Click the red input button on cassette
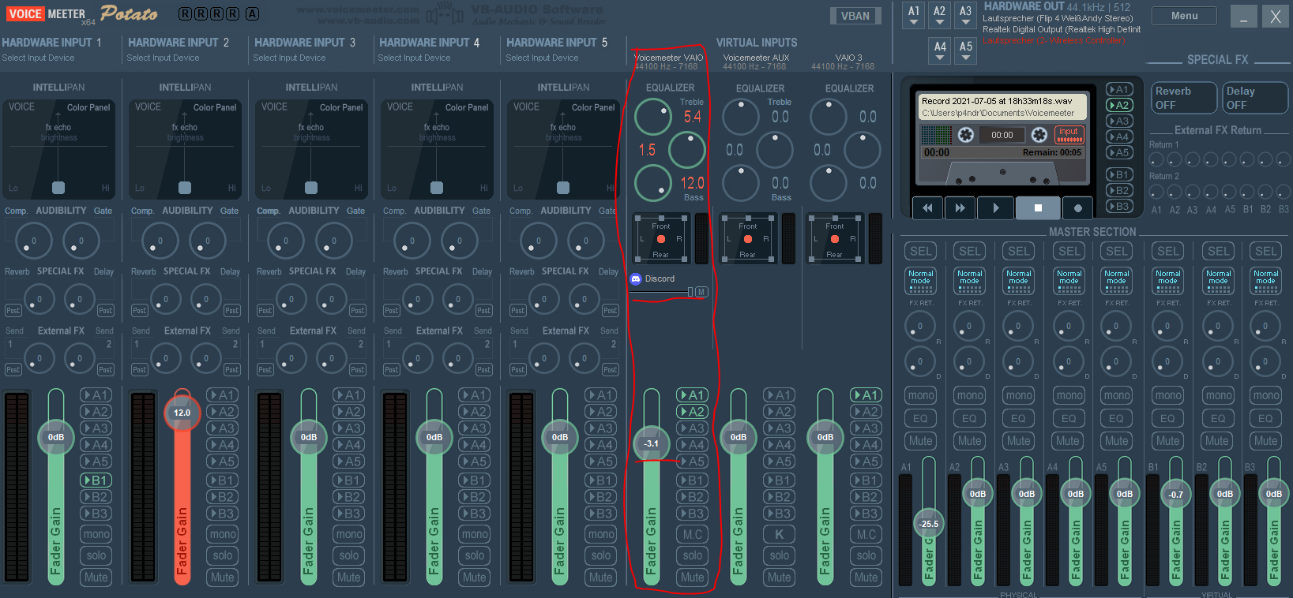Viewport: 1293px width, 598px height. pos(1069,135)
